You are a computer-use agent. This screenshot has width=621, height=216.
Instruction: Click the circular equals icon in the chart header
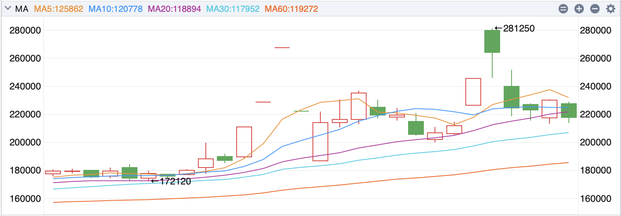point(563,9)
